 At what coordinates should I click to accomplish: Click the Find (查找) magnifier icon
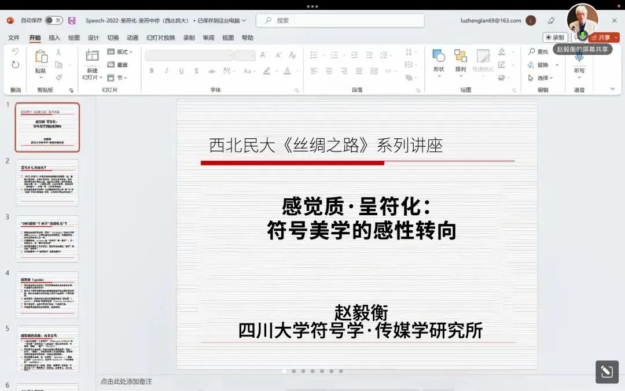click(532, 52)
